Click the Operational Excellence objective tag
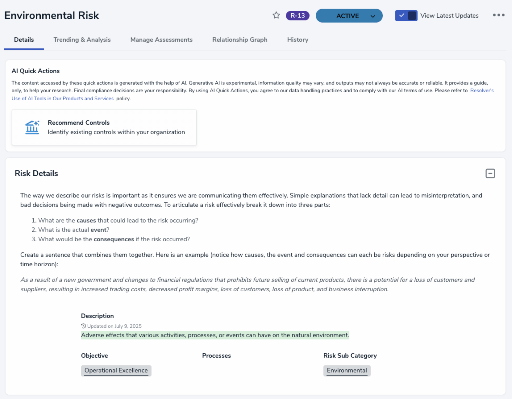The height and width of the screenshot is (399, 512). [116, 371]
